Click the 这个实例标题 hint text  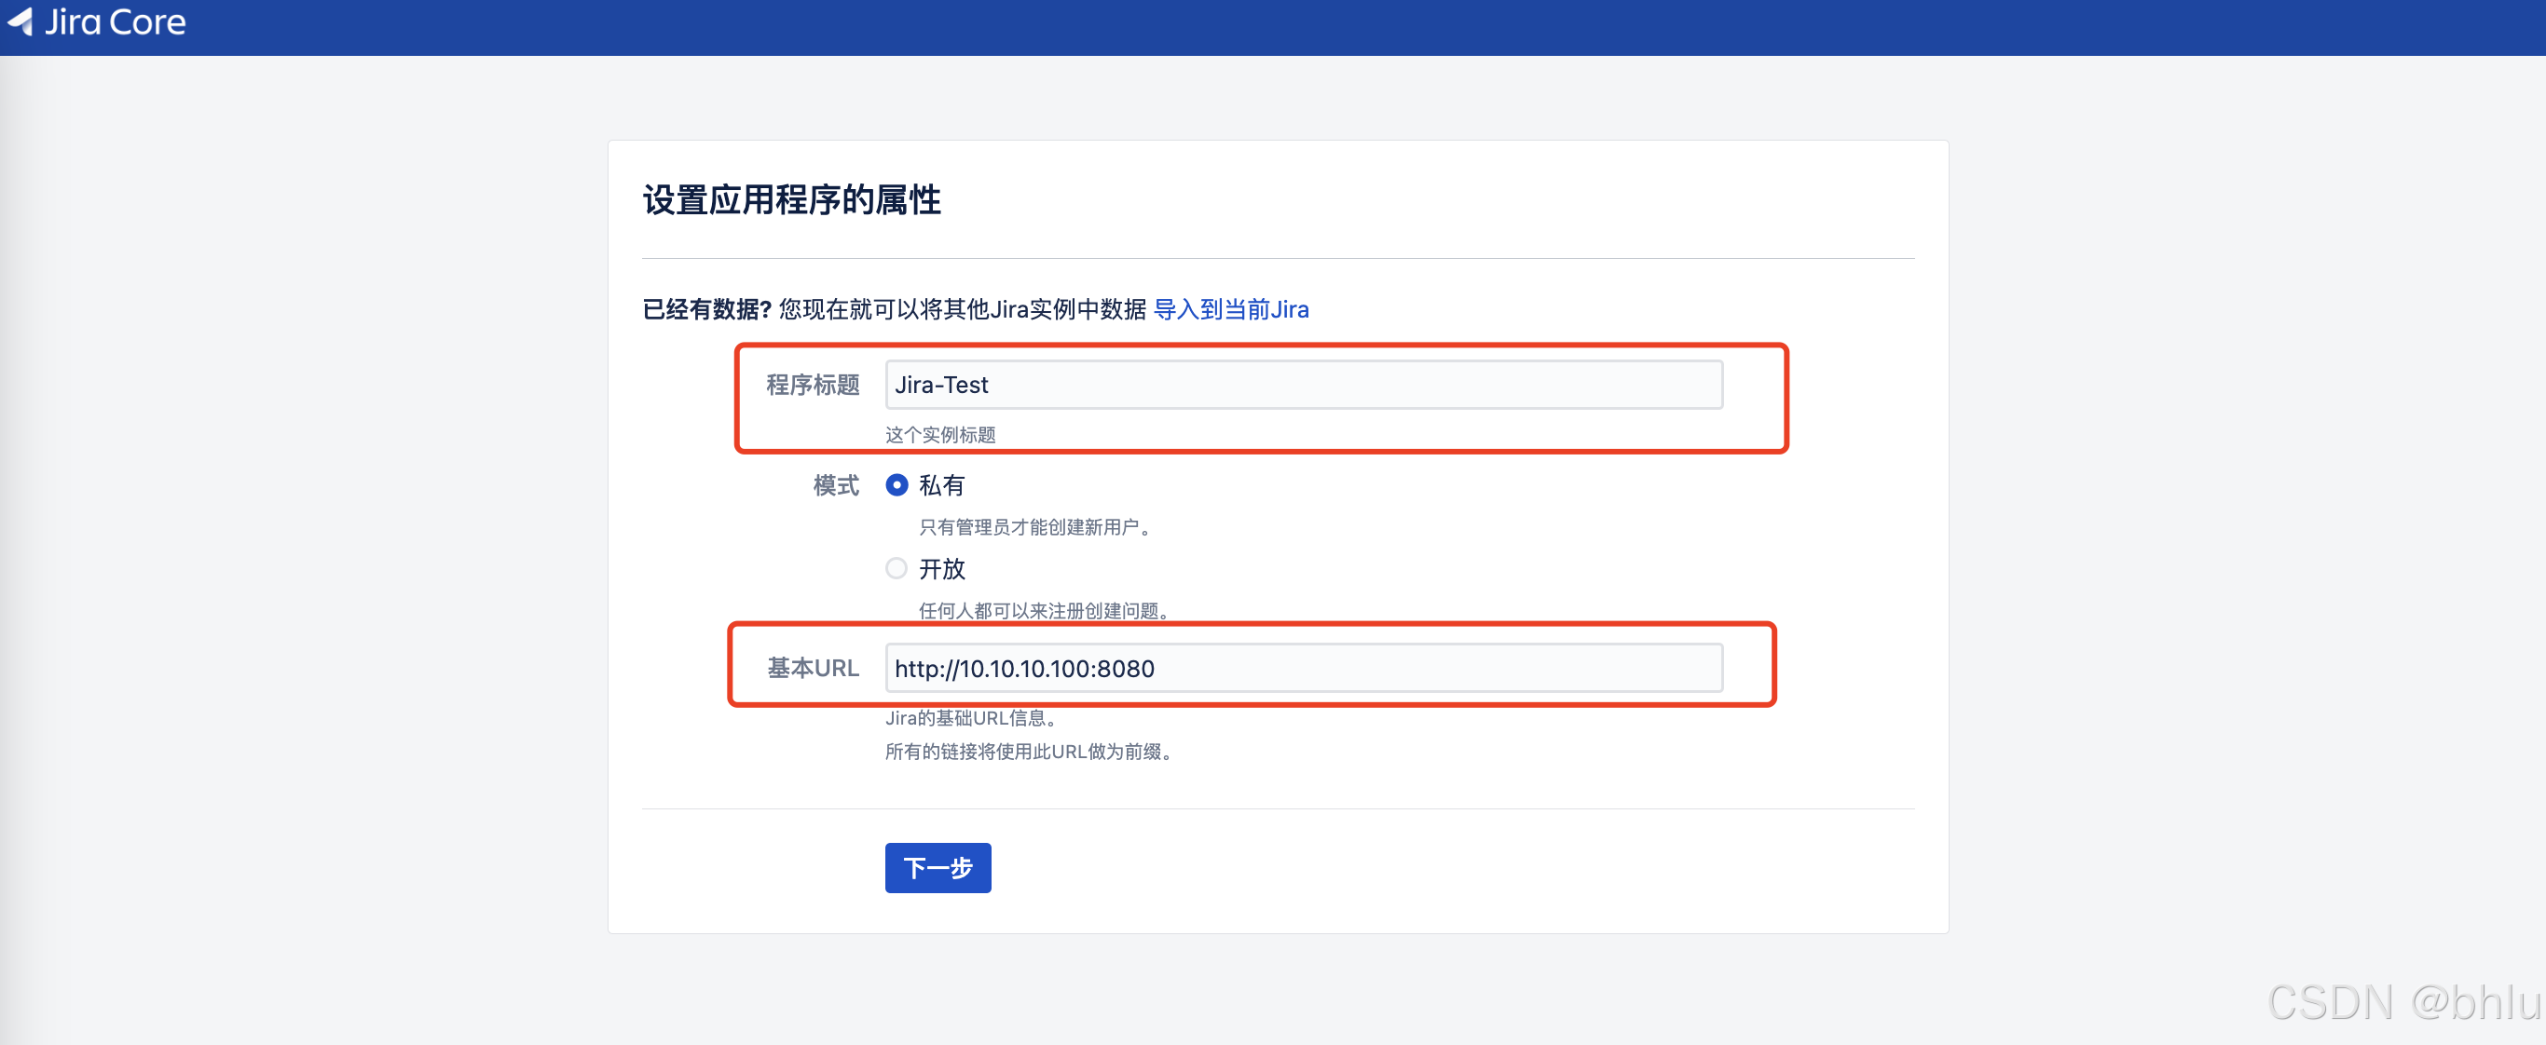pyautogui.click(x=940, y=435)
